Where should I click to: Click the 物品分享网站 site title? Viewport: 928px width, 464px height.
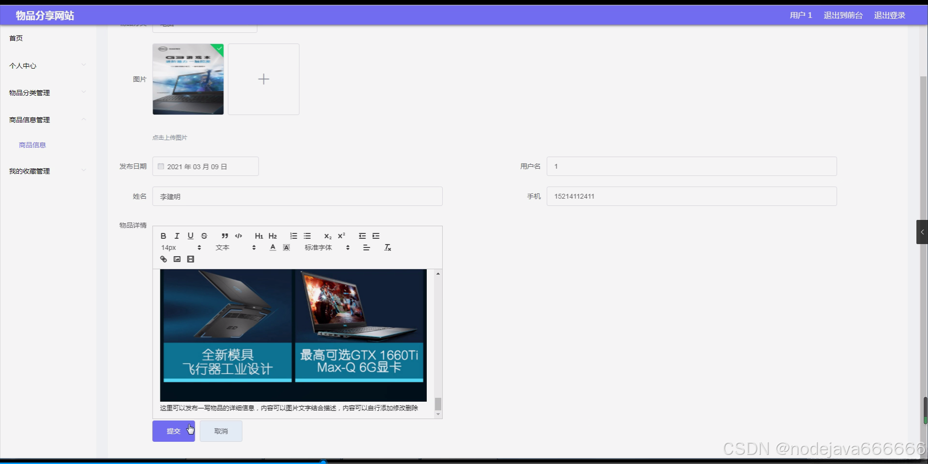click(x=45, y=15)
